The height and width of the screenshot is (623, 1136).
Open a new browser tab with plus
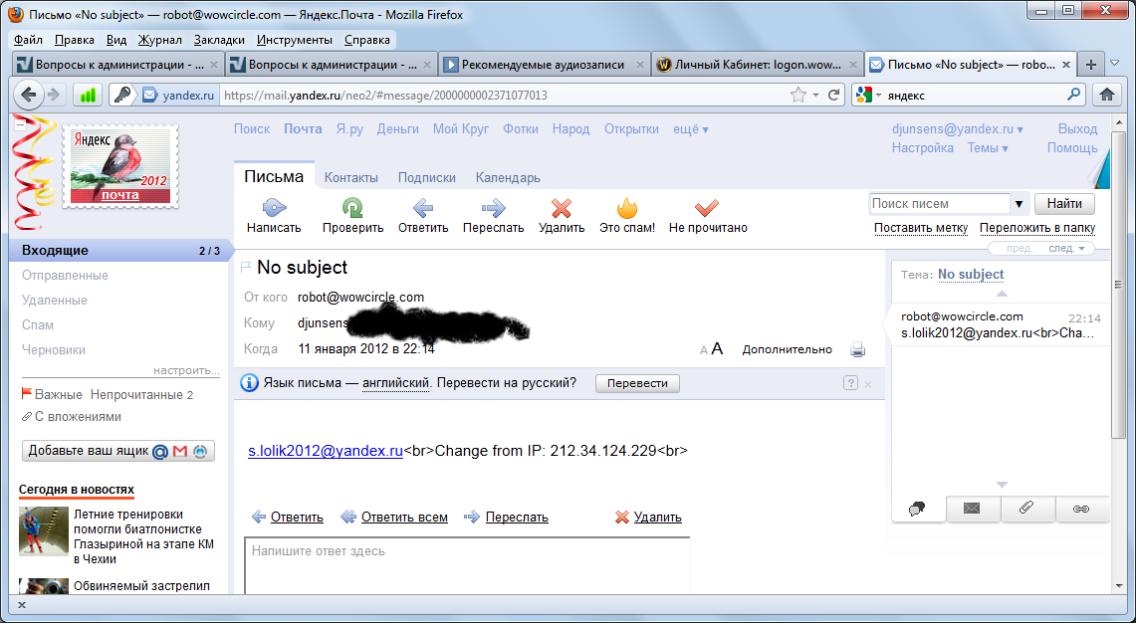[1091, 65]
